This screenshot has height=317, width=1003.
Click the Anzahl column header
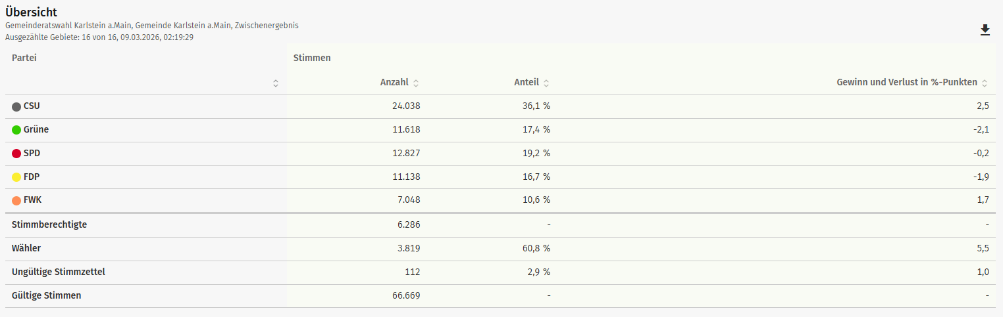pyautogui.click(x=394, y=83)
